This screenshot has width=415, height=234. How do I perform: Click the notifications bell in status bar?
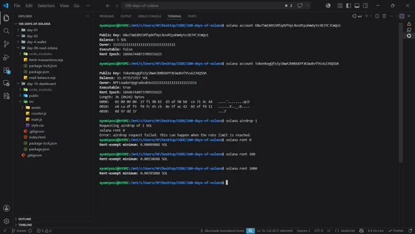(x=410, y=231)
